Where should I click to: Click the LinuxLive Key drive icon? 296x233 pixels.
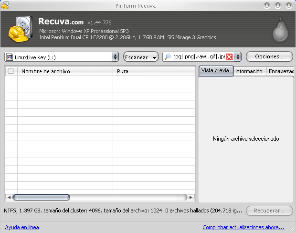[10, 57]
